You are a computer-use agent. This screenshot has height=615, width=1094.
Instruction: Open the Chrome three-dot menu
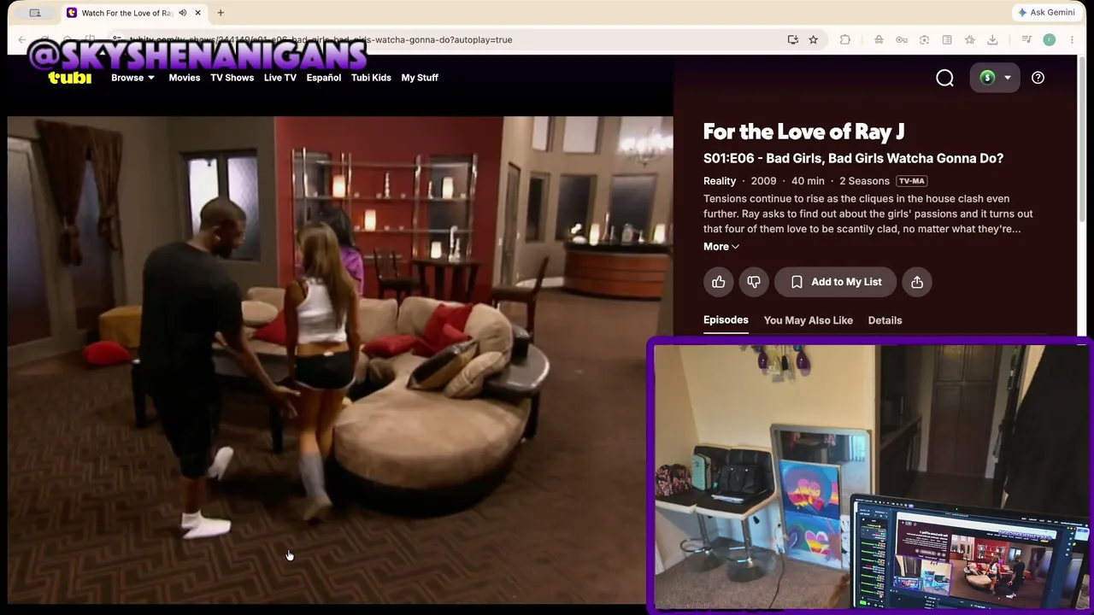point(1072,39)
